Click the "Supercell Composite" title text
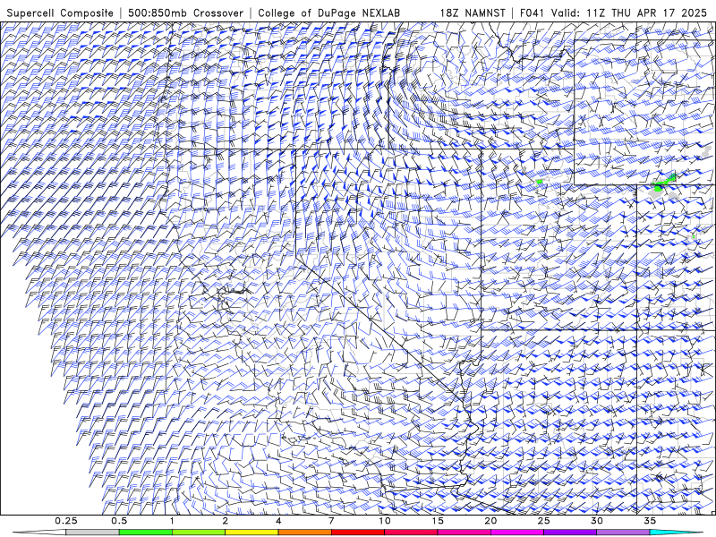Viewport: 716px width, 537px height. [60, 13]
